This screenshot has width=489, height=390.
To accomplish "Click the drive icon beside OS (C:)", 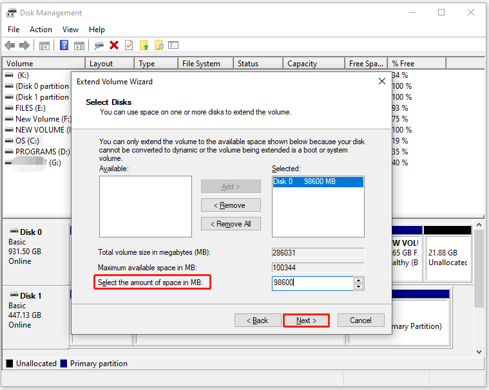I will [9, 141].
